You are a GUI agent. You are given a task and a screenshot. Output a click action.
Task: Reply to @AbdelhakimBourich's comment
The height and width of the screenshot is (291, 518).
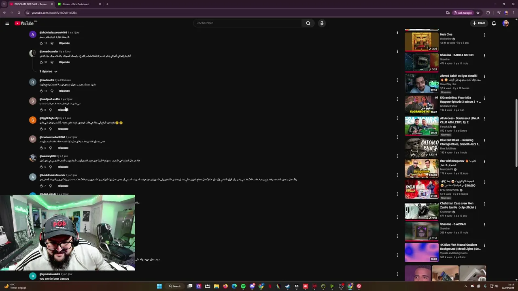point(63,186)
